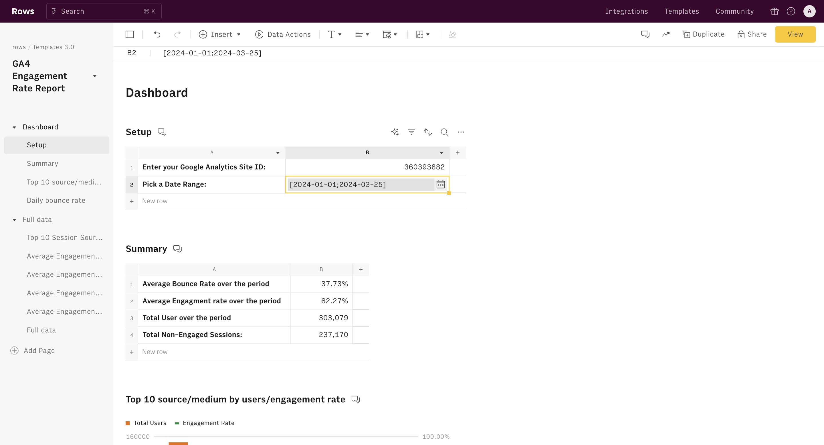Click the undo arrow icon
The image size is (824, 445).
tap(157, 35)
